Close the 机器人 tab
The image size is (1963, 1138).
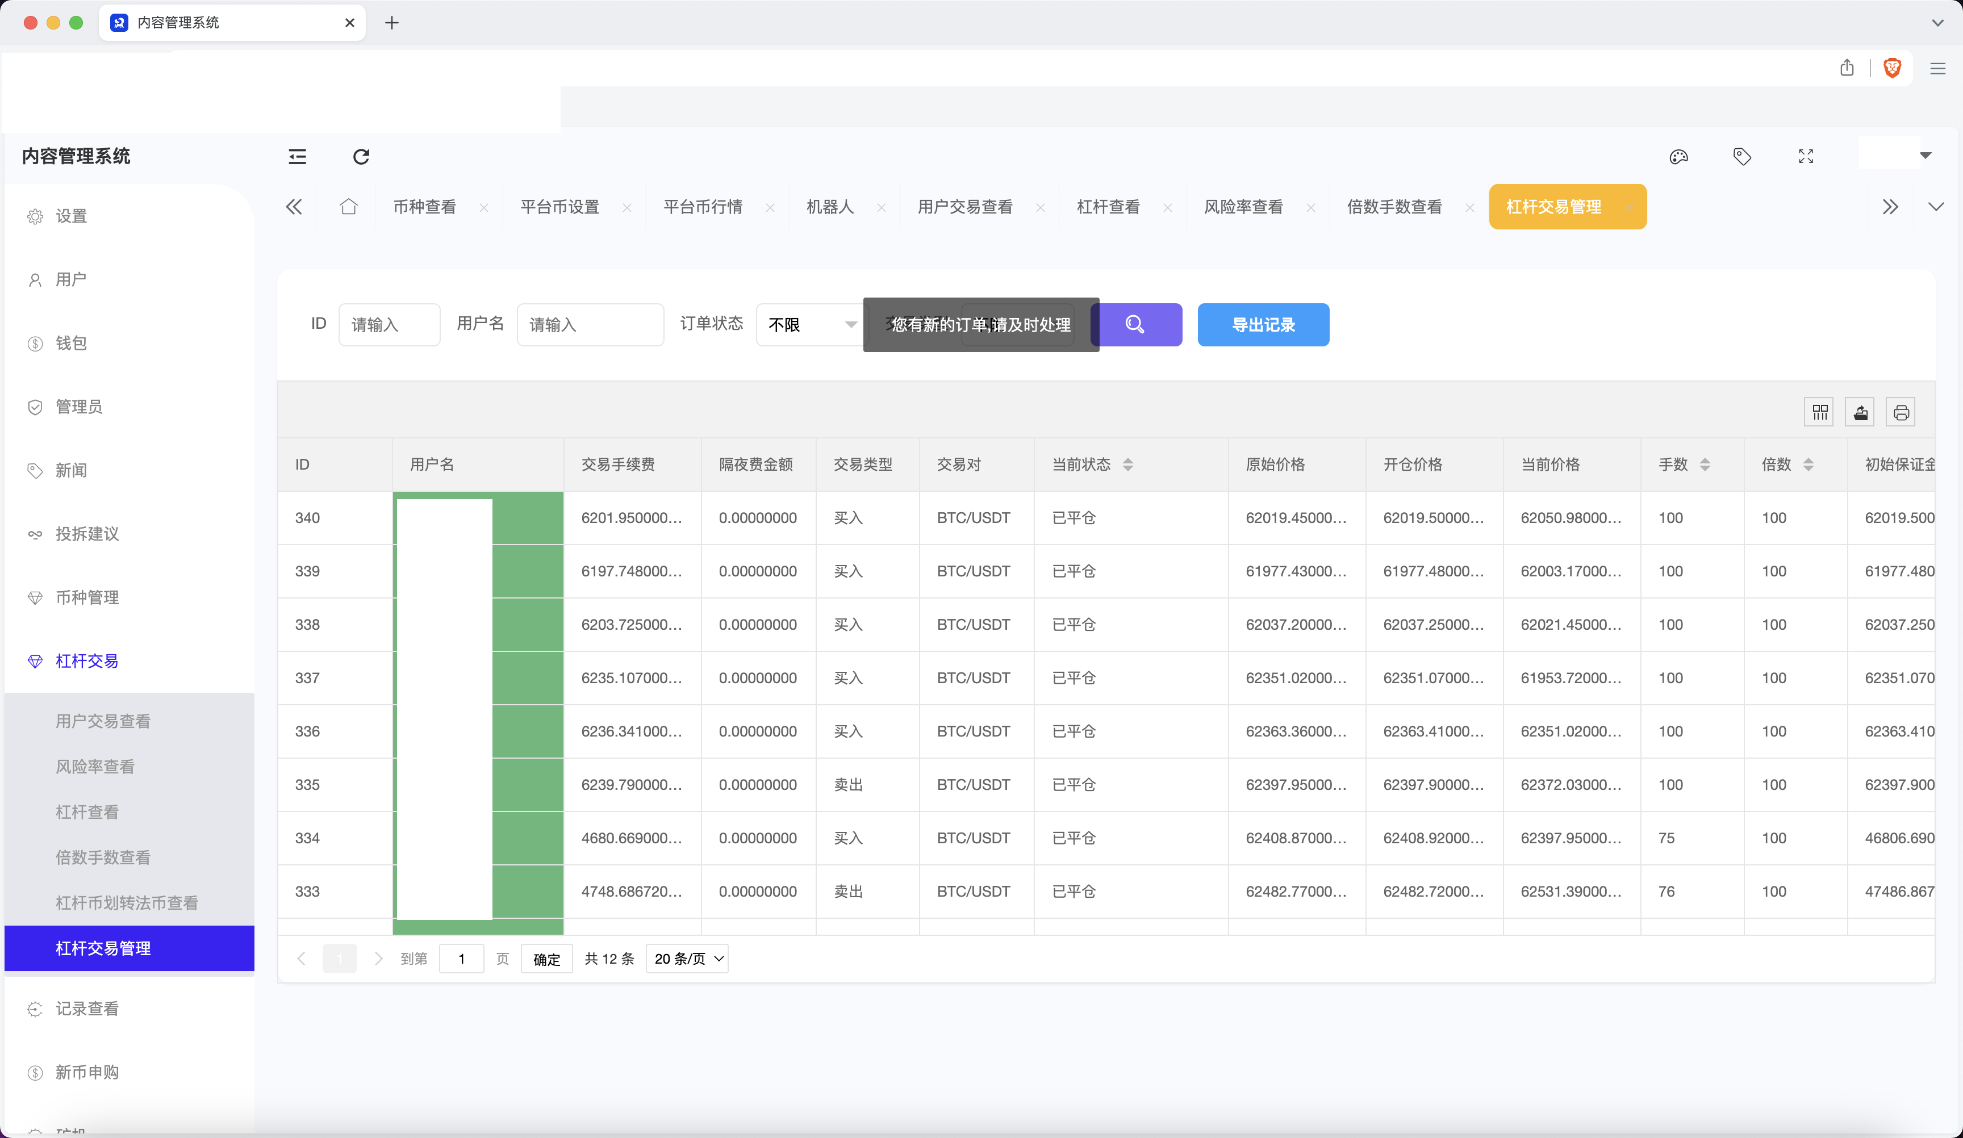[881, 207]
